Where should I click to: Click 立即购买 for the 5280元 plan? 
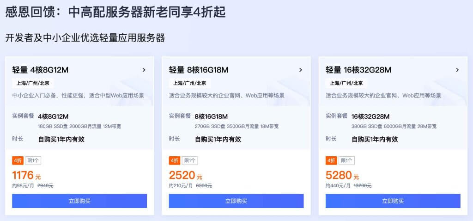(x=393, y=201)
